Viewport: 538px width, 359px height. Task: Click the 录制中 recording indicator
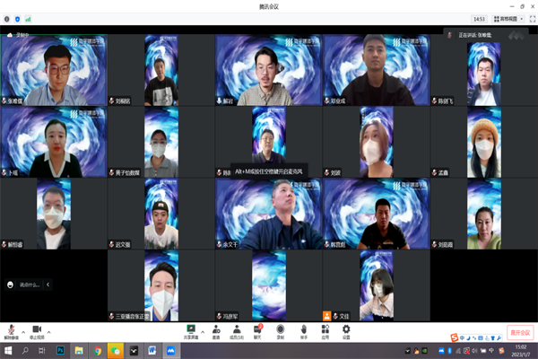[x=18, y=35]
